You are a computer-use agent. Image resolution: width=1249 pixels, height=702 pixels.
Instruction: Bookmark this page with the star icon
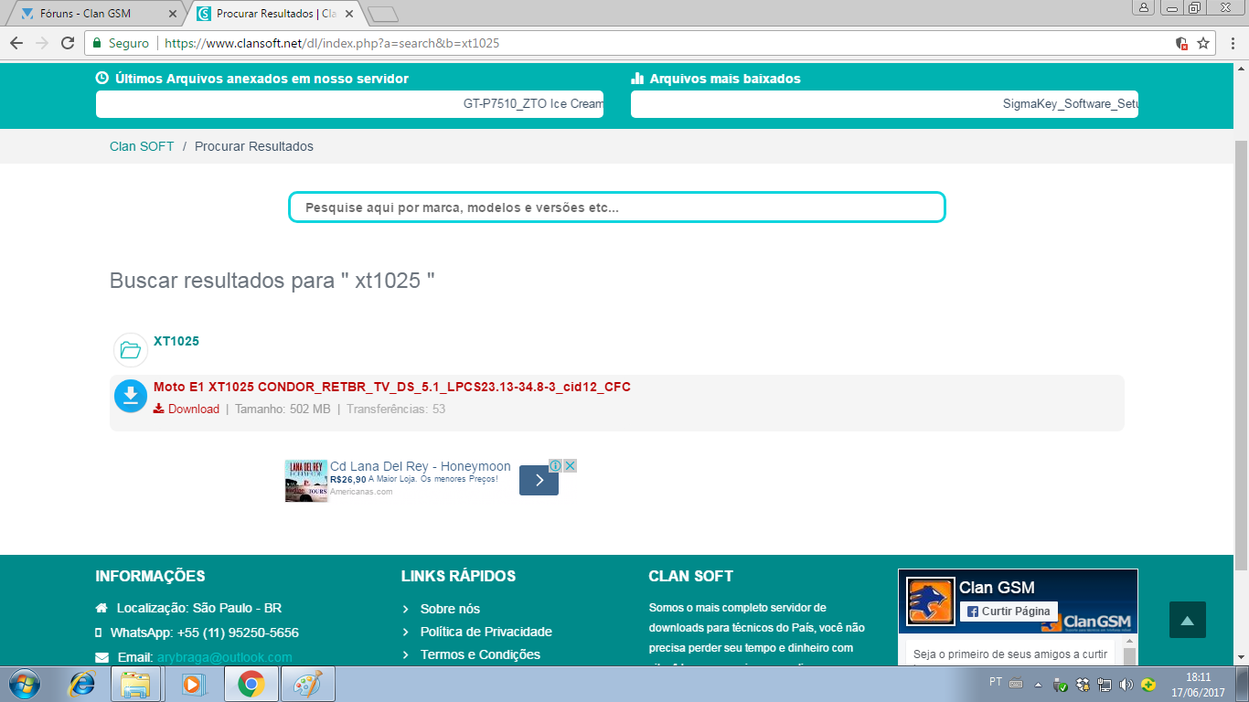click(x=1203, y=43)
